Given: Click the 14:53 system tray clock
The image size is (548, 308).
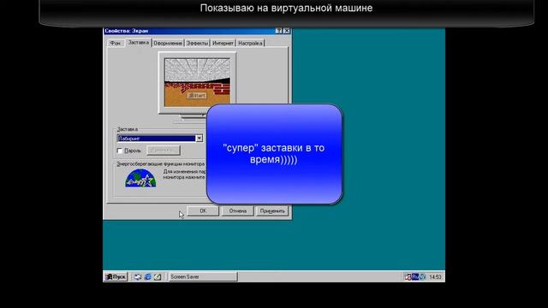Looking at the screenshot, I should (435, 277).
